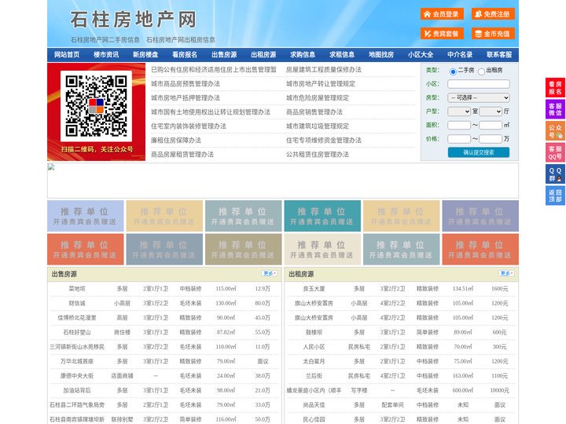This screenshot has height=424, width=566.
Task: Click the minimum 面积 input field
Action: [x=459, y=125]
